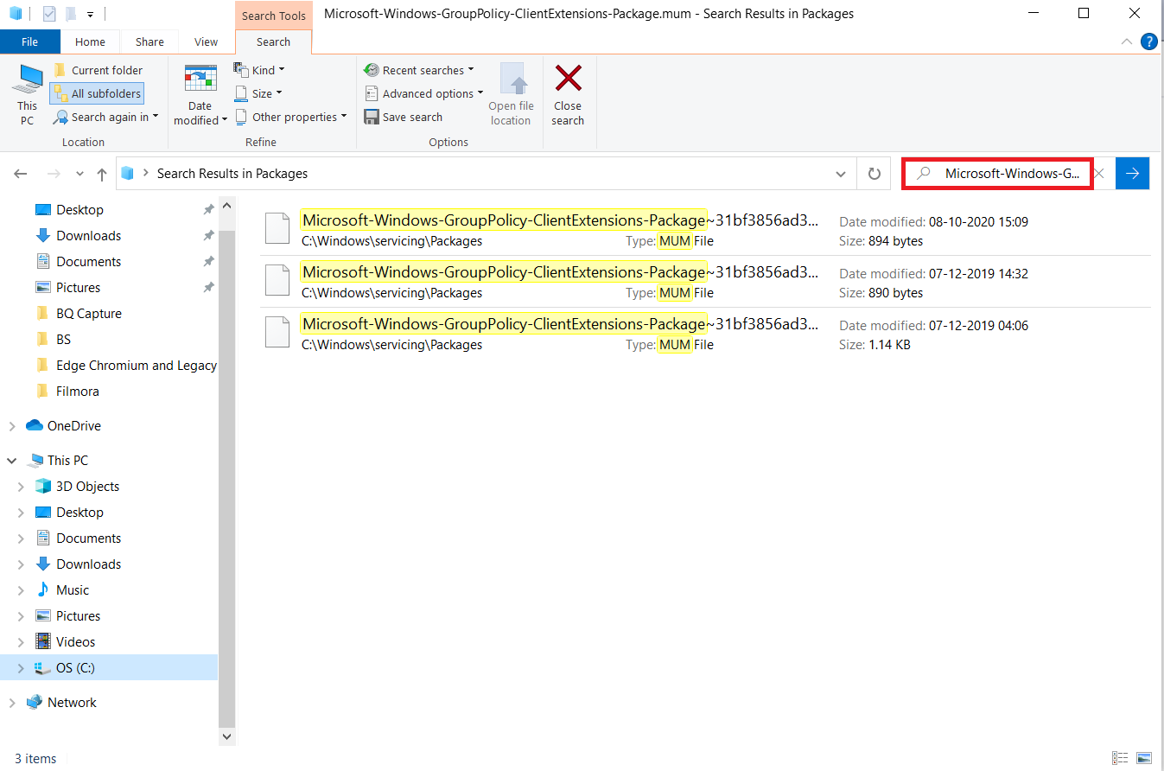Expand the OneDrive tree node
This screenshot has height=771, width=1164.
[12, 426]
